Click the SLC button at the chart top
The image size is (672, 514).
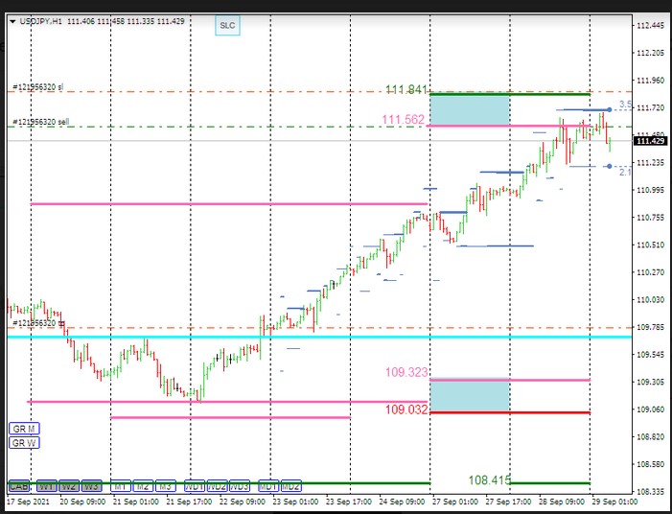click(x=227, y=26)
